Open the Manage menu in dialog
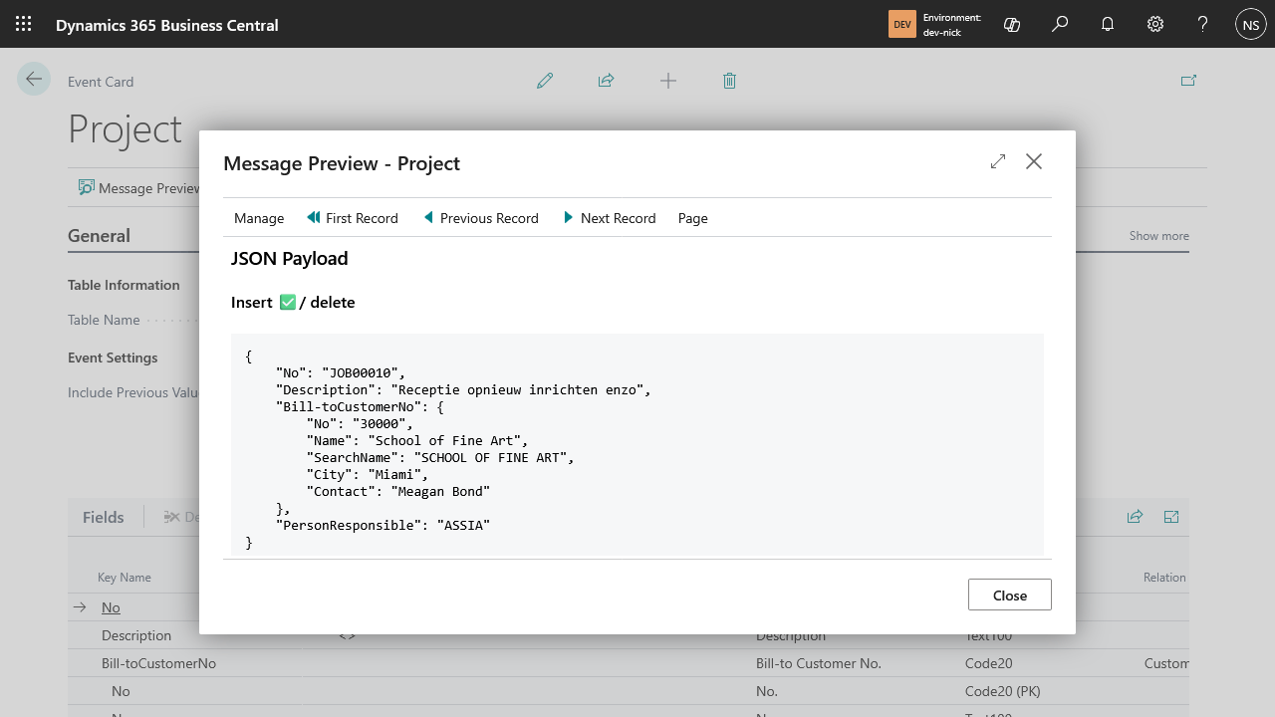 (259, 218)
